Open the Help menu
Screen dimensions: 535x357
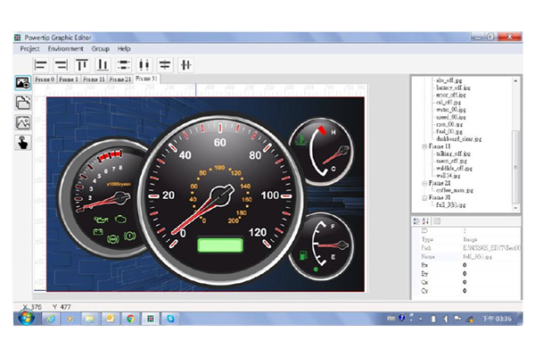[124, 48]
